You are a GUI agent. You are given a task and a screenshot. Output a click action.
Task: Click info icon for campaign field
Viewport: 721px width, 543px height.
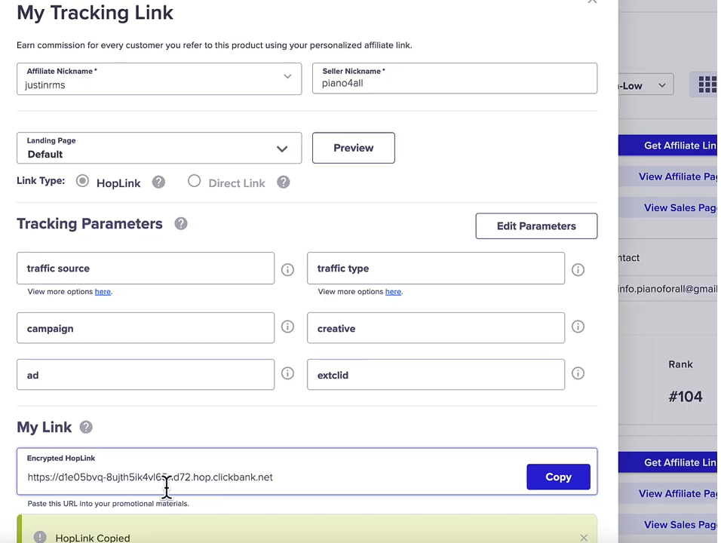pyautogui.click(x=287, y=327)
